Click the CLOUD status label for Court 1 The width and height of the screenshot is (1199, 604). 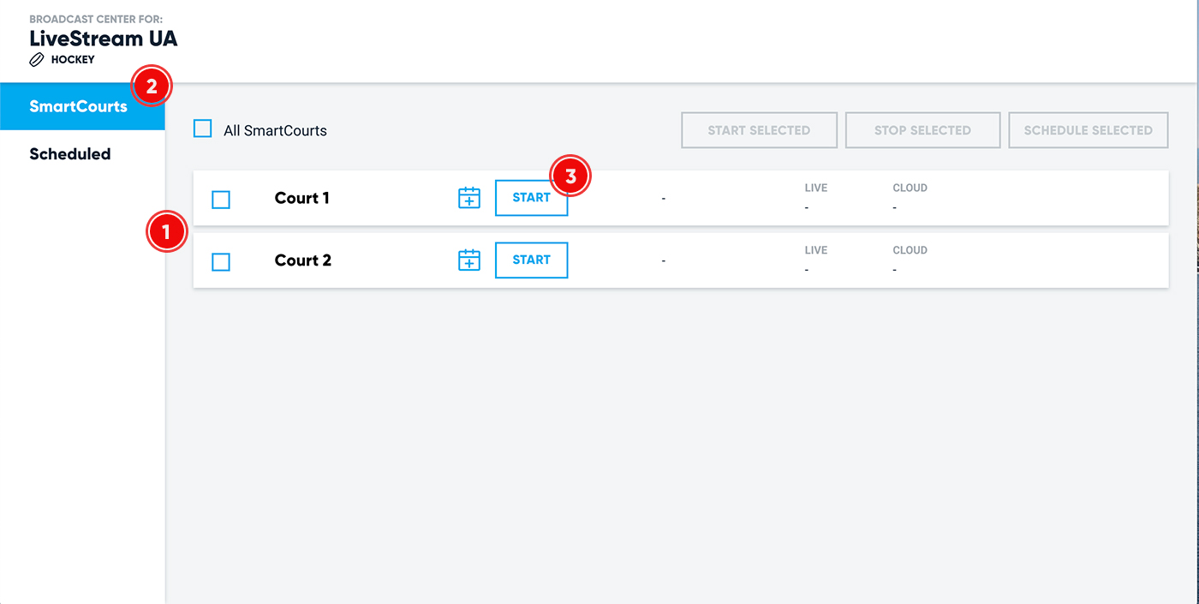point(910,188)
